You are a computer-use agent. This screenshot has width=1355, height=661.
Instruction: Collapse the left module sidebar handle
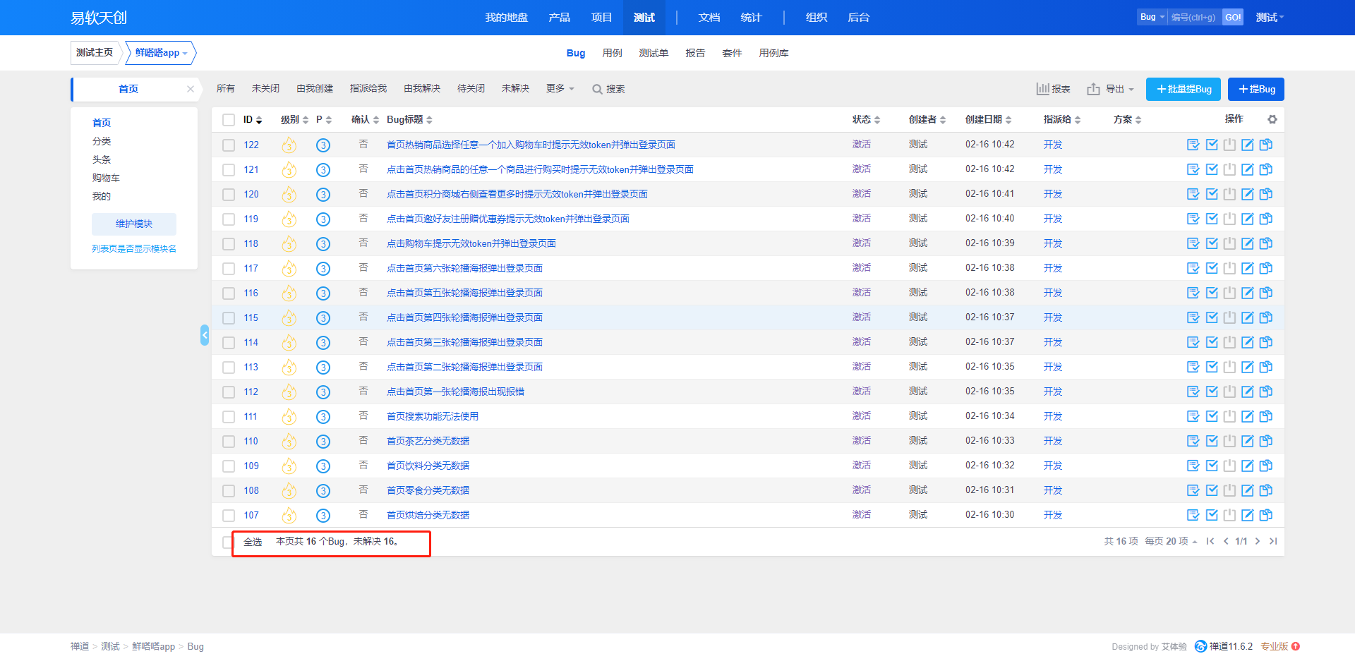tap(205, 335)
